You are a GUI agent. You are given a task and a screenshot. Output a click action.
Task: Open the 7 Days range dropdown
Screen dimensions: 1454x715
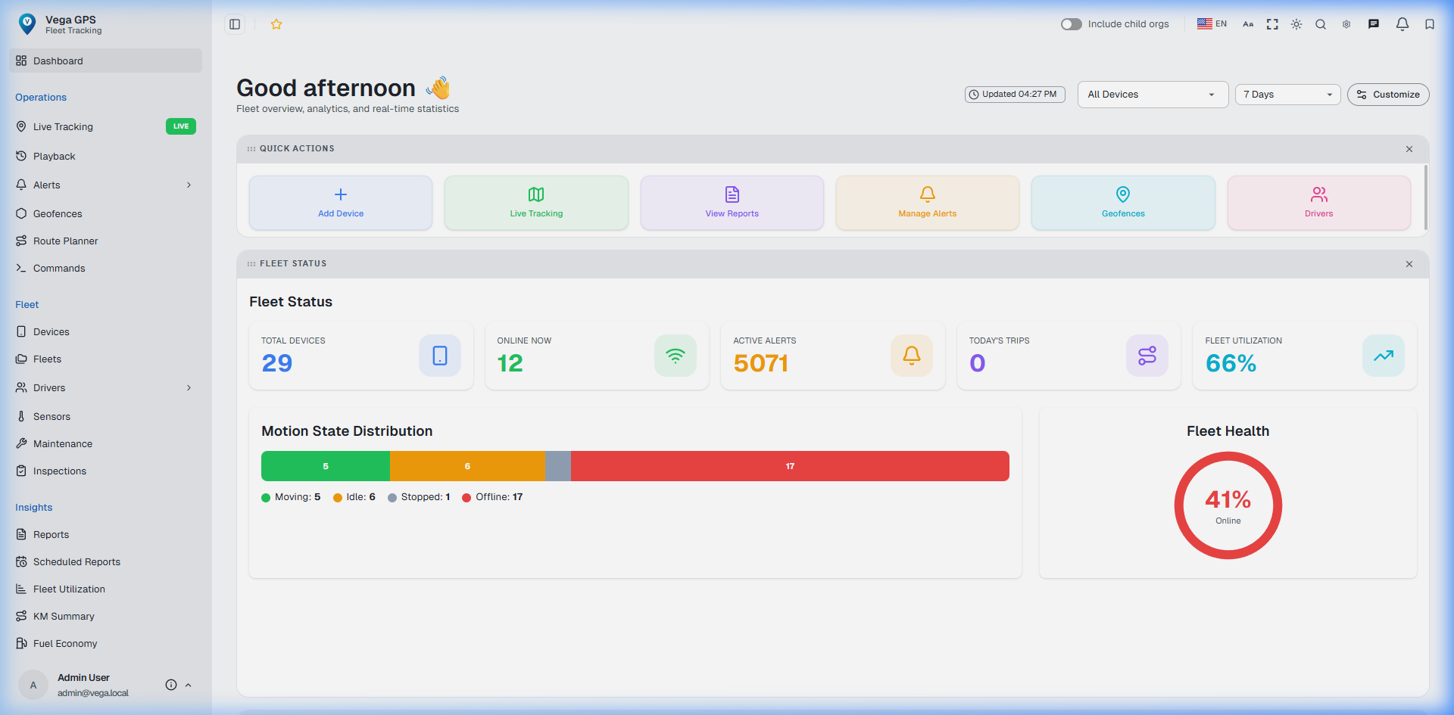(x=1287, y=95)
